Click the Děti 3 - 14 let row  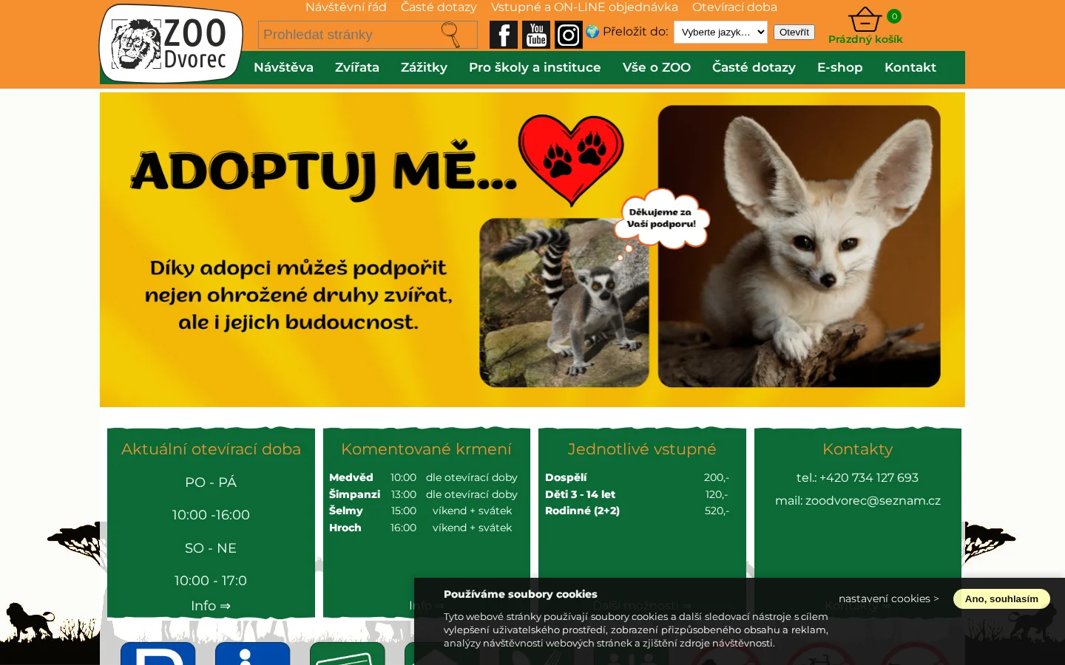tap(638, 494)
